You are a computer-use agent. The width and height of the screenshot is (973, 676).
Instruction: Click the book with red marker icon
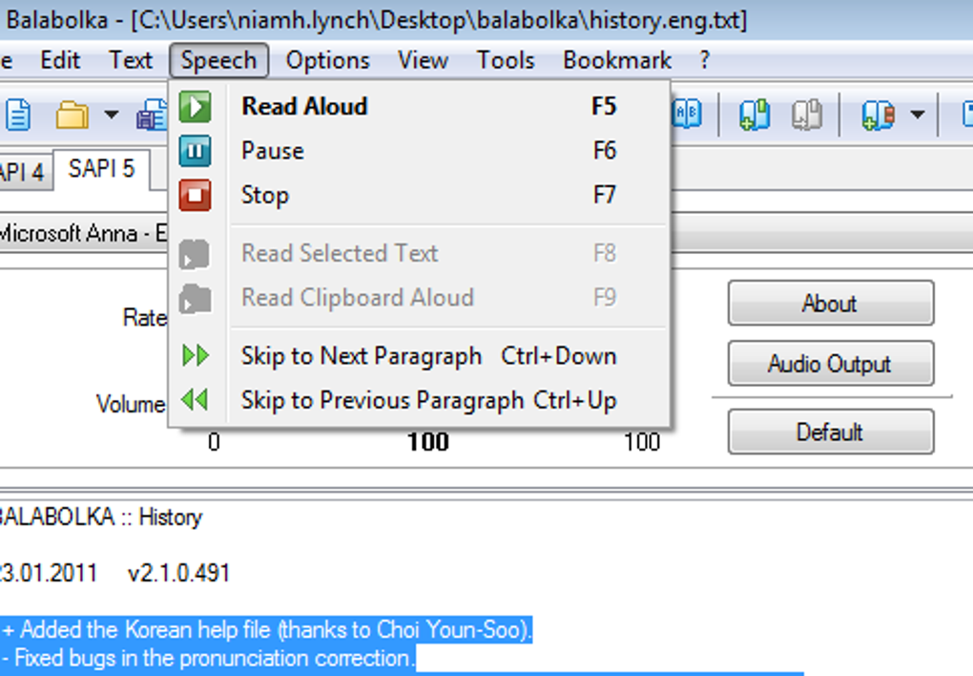878,115
